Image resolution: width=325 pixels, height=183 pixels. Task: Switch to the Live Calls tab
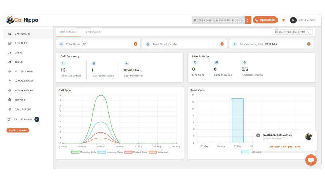93,32
